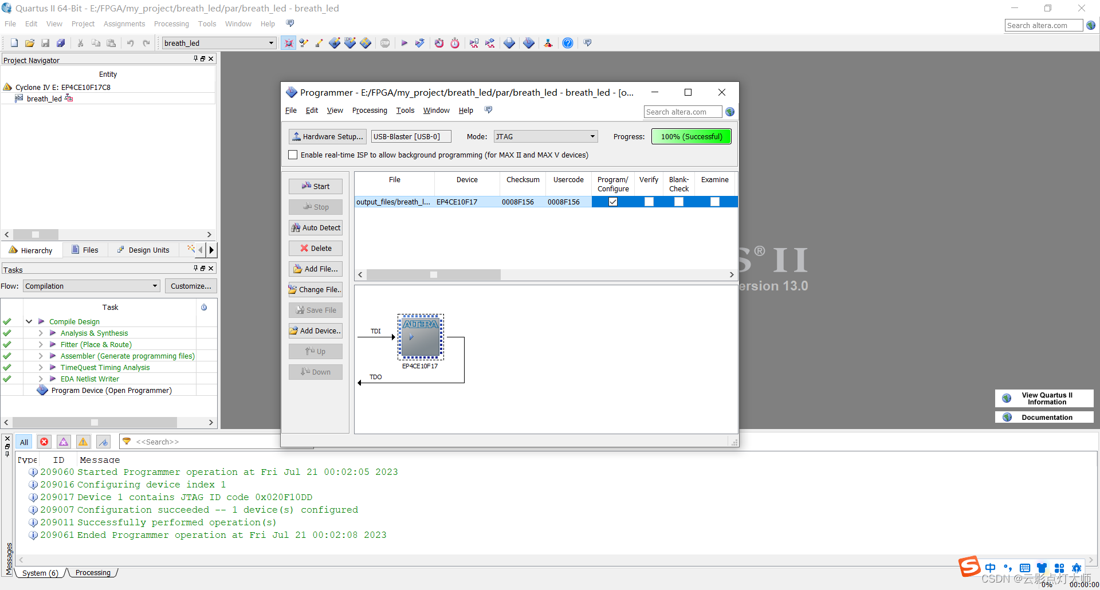Click the Search altera.com field in Programmer
Image resolution: width=1100 pixels, height=590 pixels.
tap(683, 112)
